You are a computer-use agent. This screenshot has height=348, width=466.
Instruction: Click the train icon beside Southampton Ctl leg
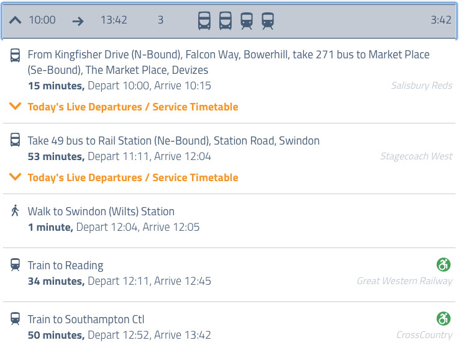pyautogui.click(x=16, y=319)
